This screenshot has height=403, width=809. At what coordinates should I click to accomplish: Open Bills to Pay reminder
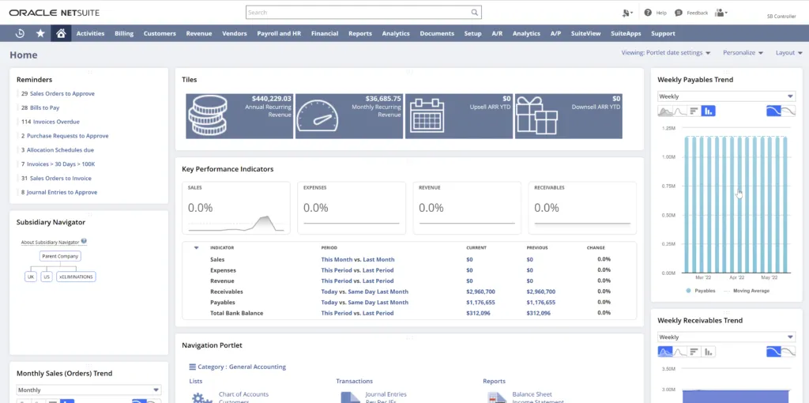click(44, 107)
